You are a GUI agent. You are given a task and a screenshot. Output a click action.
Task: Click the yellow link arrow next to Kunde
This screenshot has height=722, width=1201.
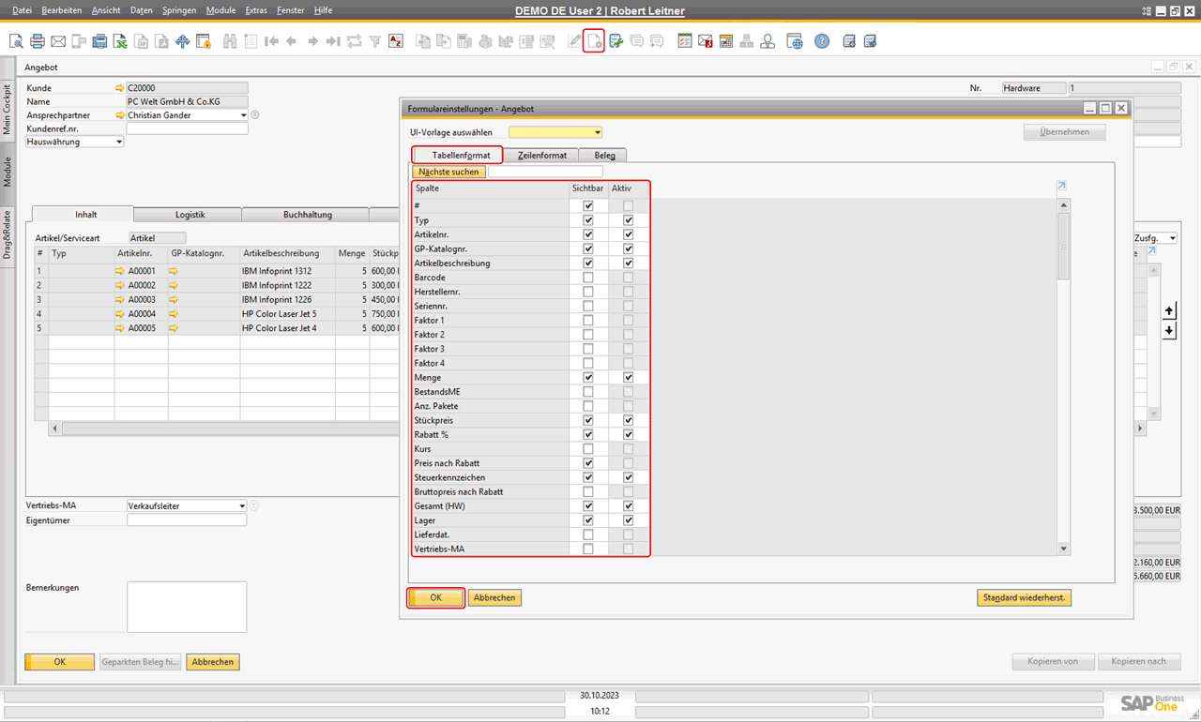click(x=119, y=88)
